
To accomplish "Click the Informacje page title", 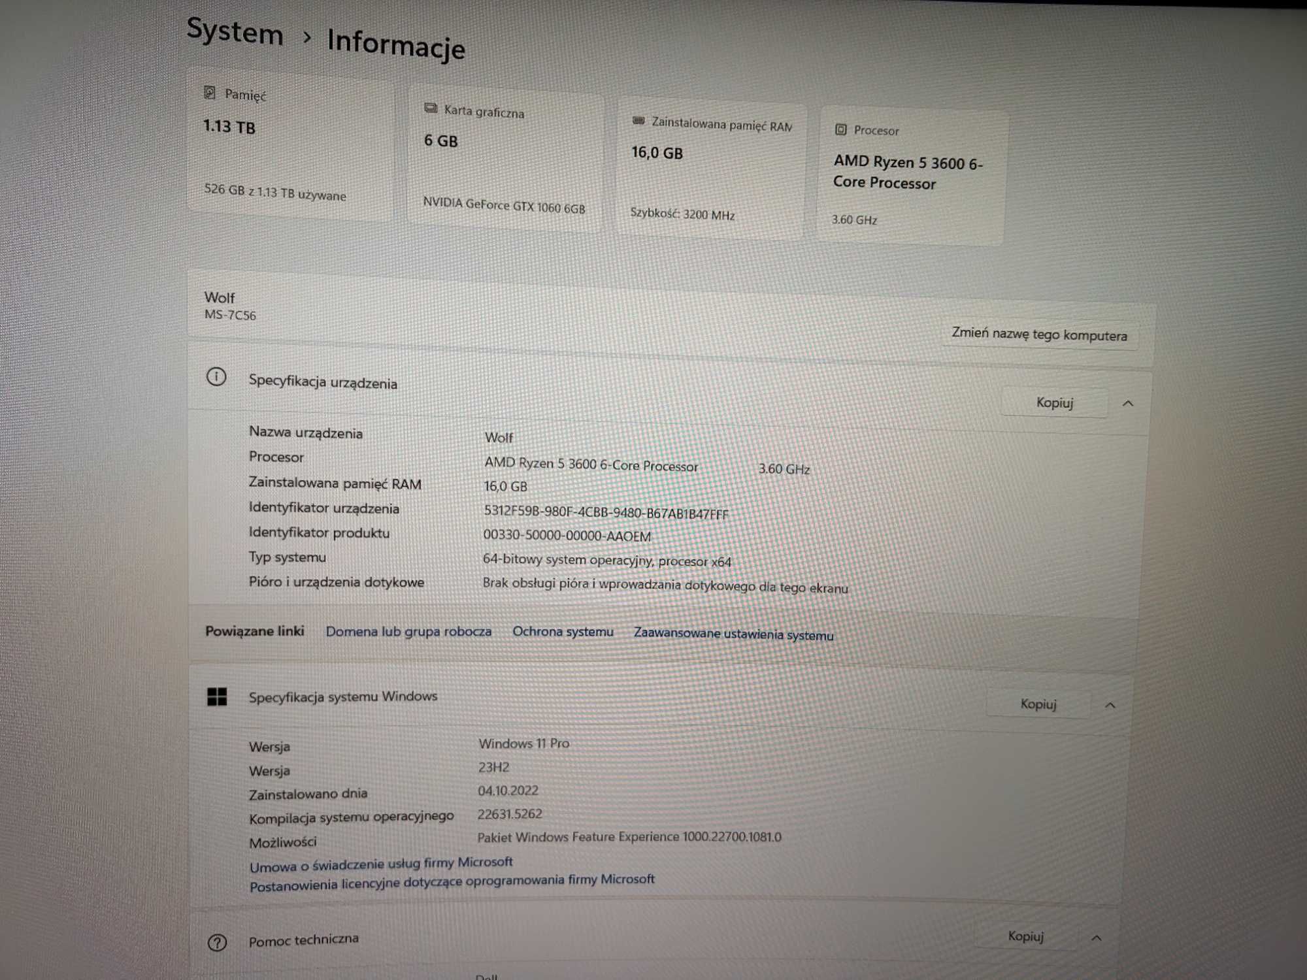I will tap(396, 44).
